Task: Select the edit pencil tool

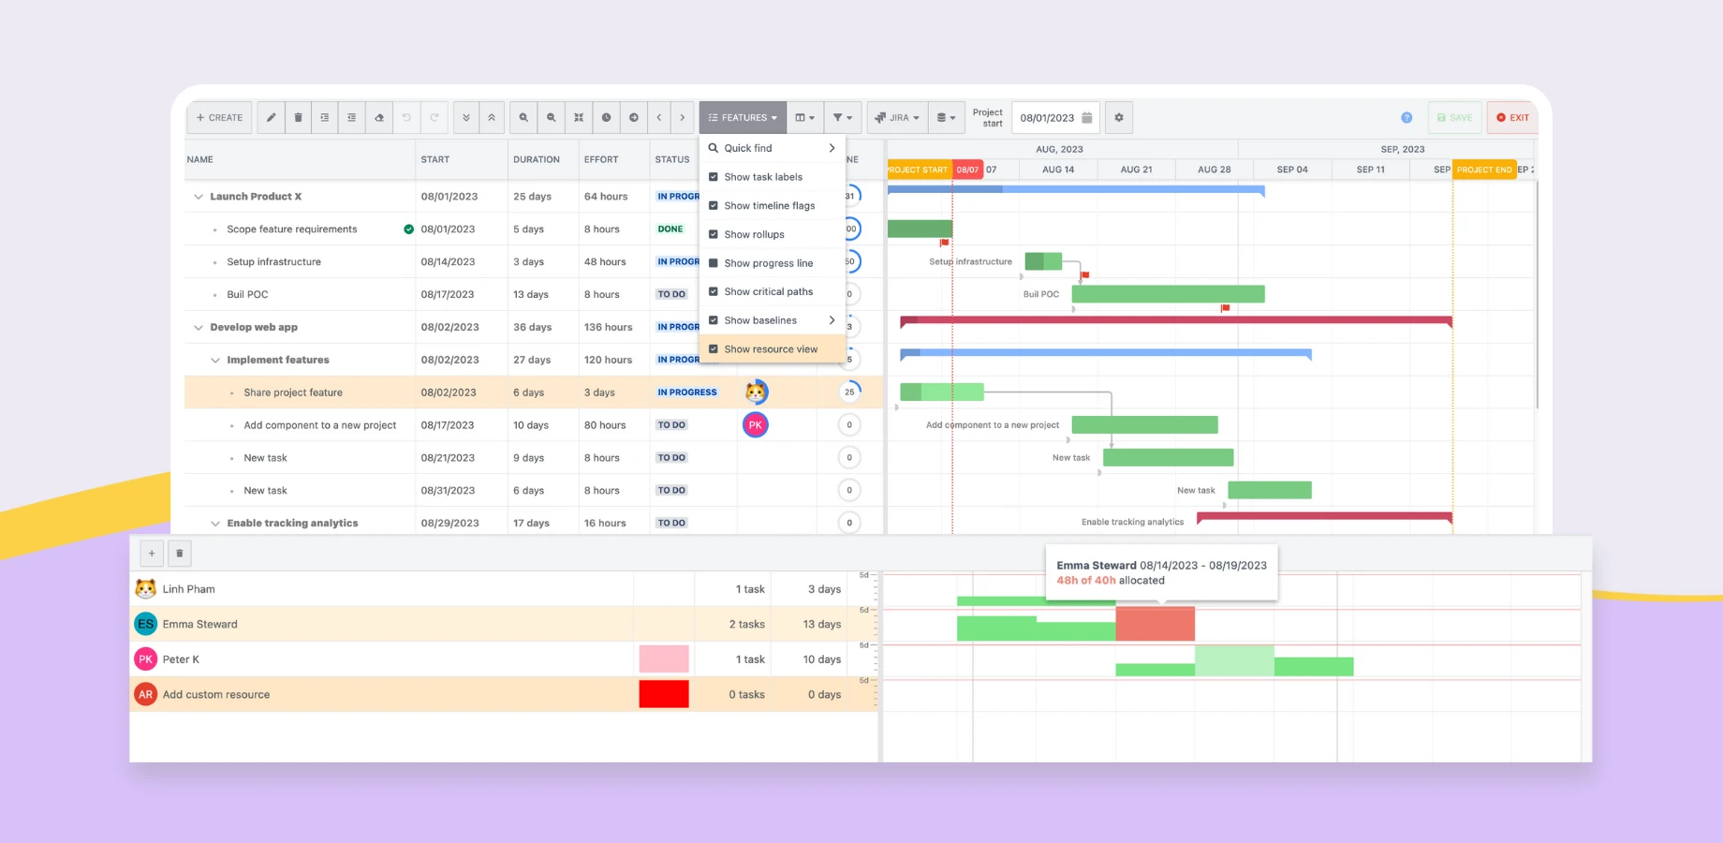Action: tap(271, 117)
